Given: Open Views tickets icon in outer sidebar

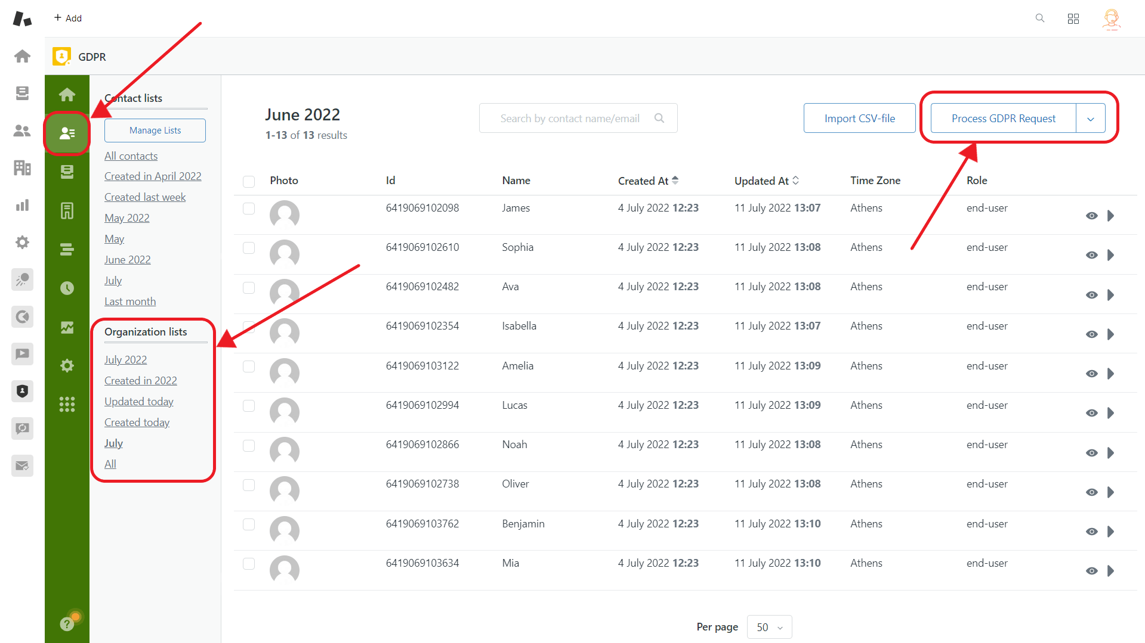Looking at the screenshot, I should [x=22, y=93].
